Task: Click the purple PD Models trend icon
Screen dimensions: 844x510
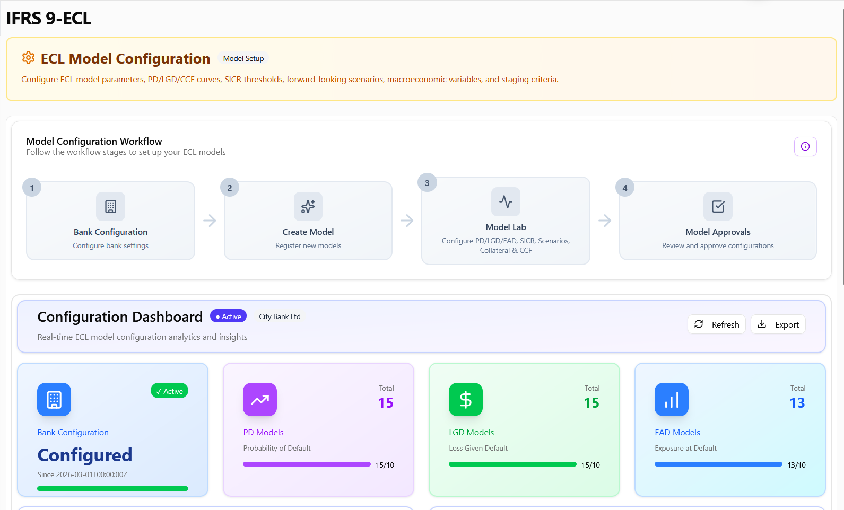Action: (260, 399)
